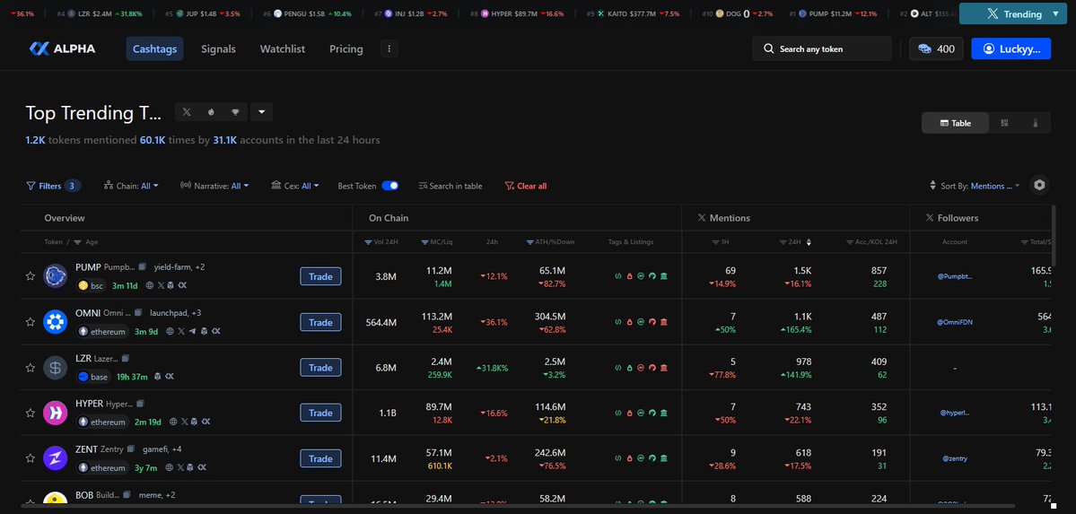Open the hexagon table settings icon

(x=1039, y=186)
